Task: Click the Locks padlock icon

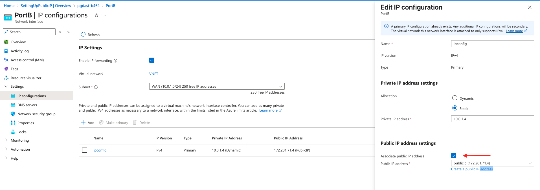Action: click(x=13, y=132)
